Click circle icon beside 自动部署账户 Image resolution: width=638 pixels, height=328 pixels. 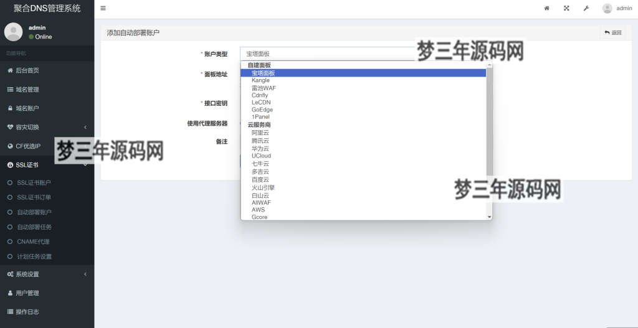10,212
